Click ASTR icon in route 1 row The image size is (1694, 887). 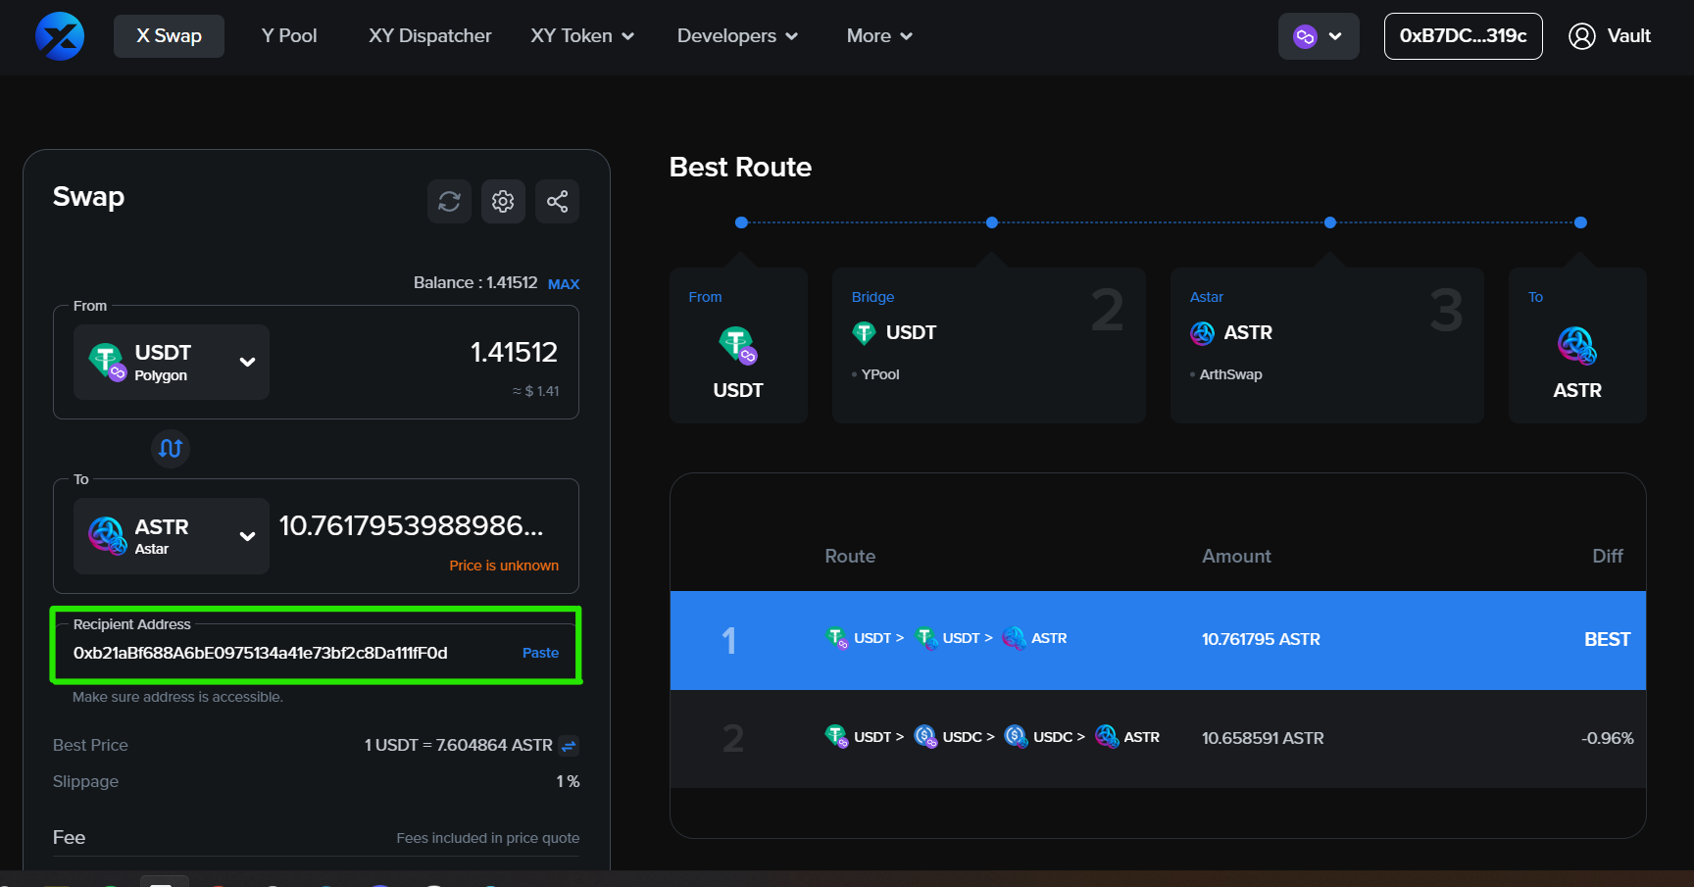coord(1014,638)
